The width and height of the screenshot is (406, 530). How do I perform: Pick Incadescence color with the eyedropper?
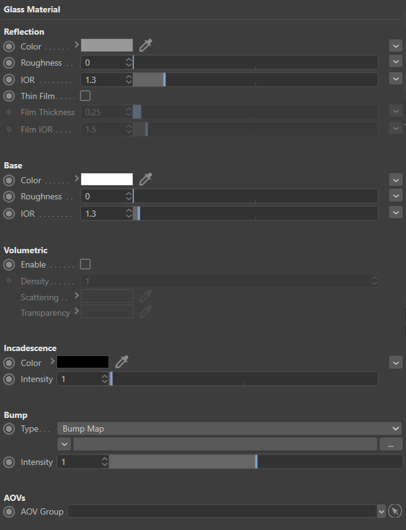(x=122, y=362)
